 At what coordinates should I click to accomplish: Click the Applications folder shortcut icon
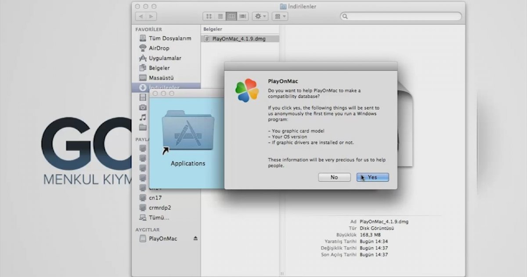[x=188, y=131]
